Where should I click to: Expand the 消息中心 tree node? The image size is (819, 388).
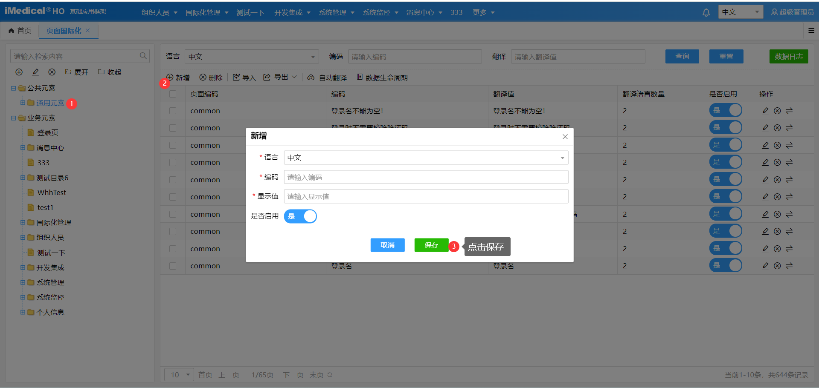click(23, 148)
